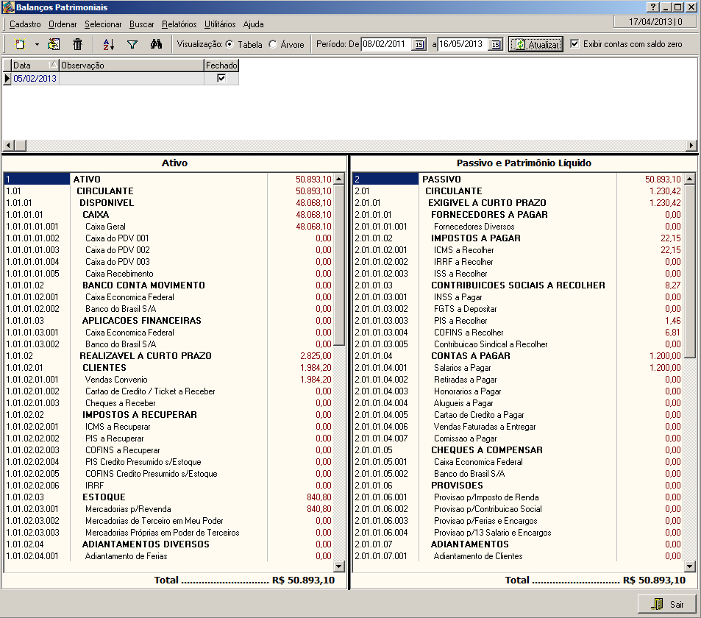
Task: Select the Adiantamento de Clientes row
Action: [x=518, y=556]
